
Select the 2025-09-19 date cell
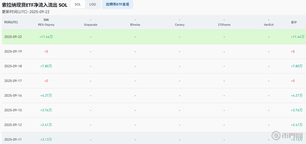coord(13,51)
